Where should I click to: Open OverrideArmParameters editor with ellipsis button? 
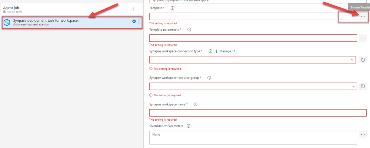(x=363, y=134)
